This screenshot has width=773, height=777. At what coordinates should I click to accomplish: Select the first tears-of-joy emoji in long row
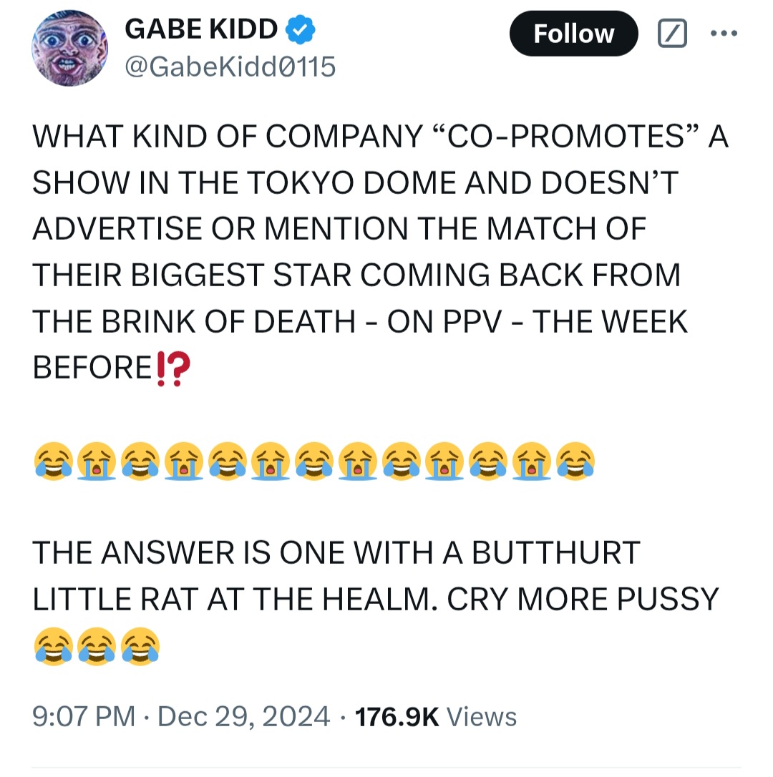[53, 461]
